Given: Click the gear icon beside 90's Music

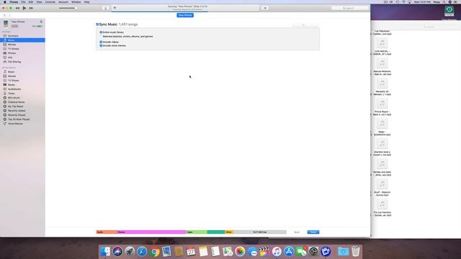Looking at the screenshot, I should click(5, 98).
